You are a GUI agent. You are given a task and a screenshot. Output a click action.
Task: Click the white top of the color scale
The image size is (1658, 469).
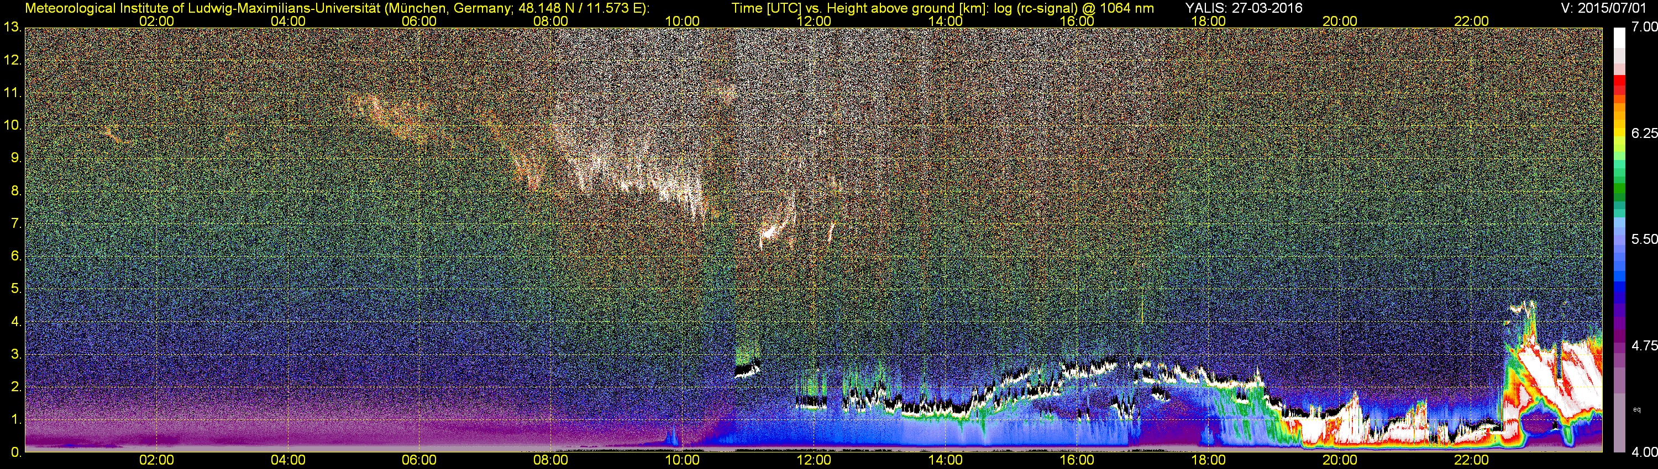[1620, 39]
